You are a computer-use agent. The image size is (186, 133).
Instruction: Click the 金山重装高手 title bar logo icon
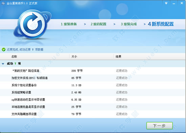(x=3, y=3)
